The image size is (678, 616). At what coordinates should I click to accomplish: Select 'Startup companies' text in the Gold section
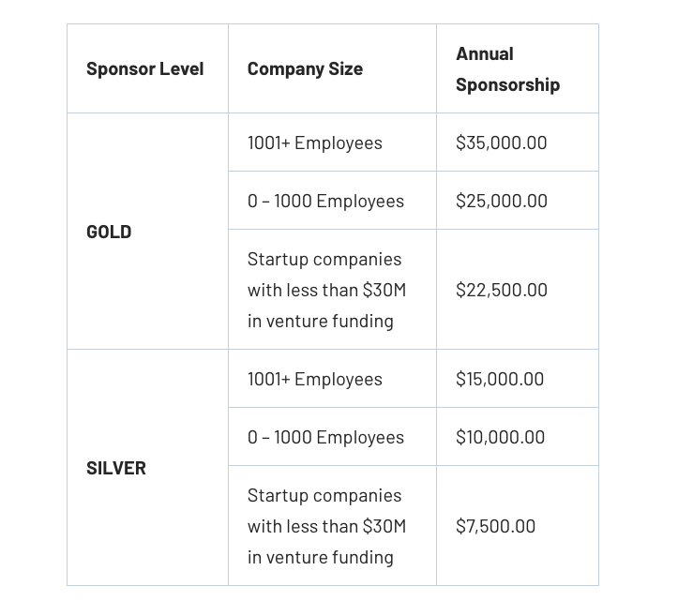[x=324, y=259]
